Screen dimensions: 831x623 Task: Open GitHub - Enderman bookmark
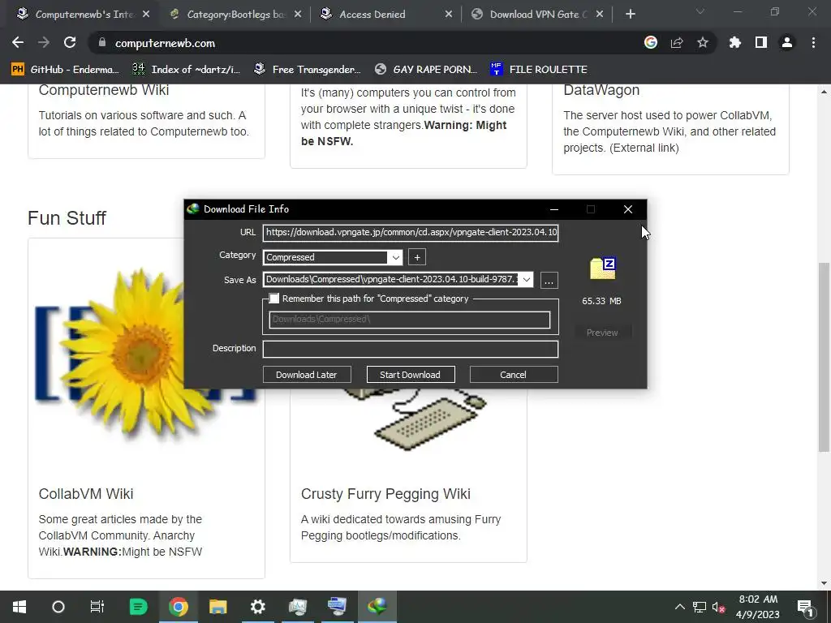65,70
